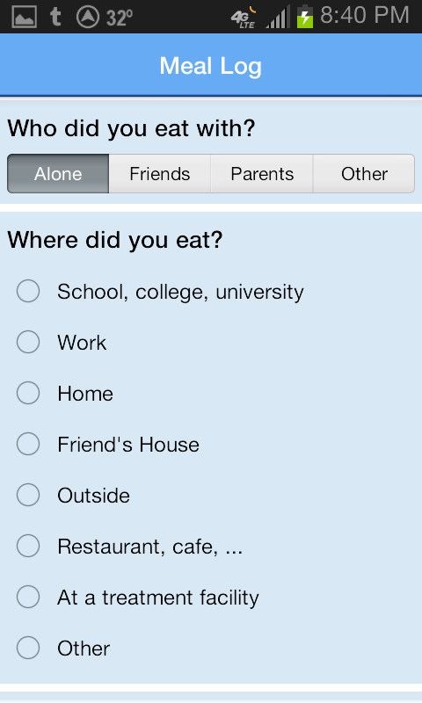Image resolution: width=422 pixels, height=703 pixels.
Task: Select the Friends segment
Action: tap(160, 174)
